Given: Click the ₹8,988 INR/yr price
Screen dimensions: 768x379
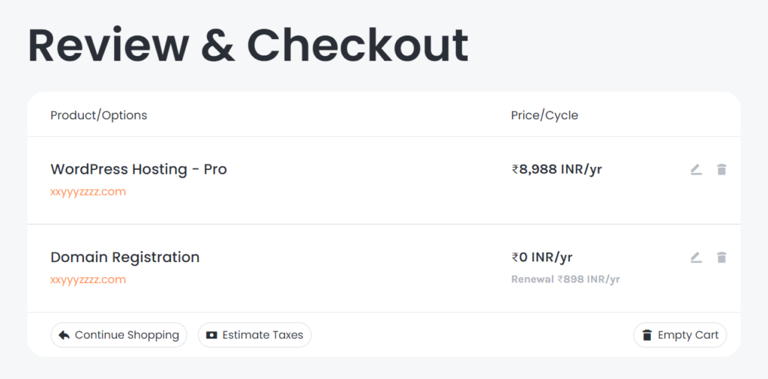Looking at the screenshot, I should pos(557,169).
